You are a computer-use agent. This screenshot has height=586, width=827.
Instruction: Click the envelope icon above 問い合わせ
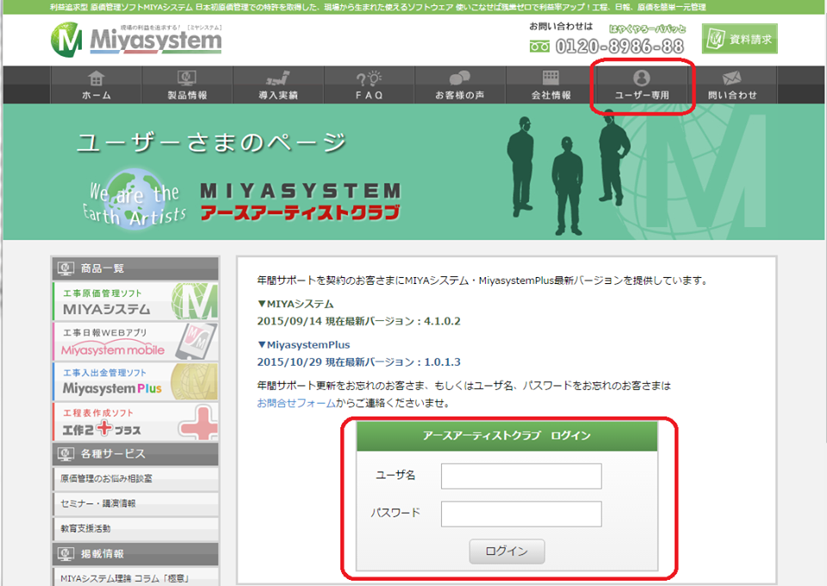tap(731, 78)
